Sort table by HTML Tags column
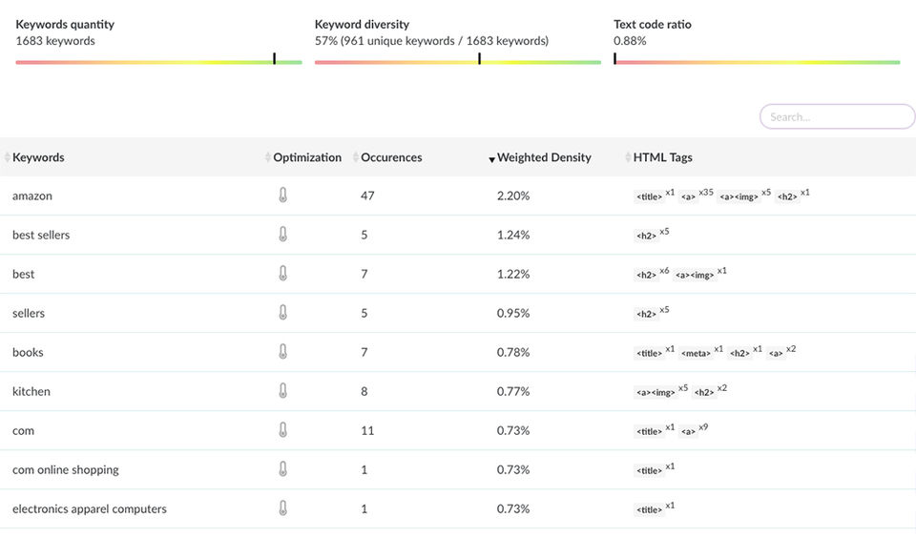The width and height of the screenshot is (916, 537). [662, 157]
